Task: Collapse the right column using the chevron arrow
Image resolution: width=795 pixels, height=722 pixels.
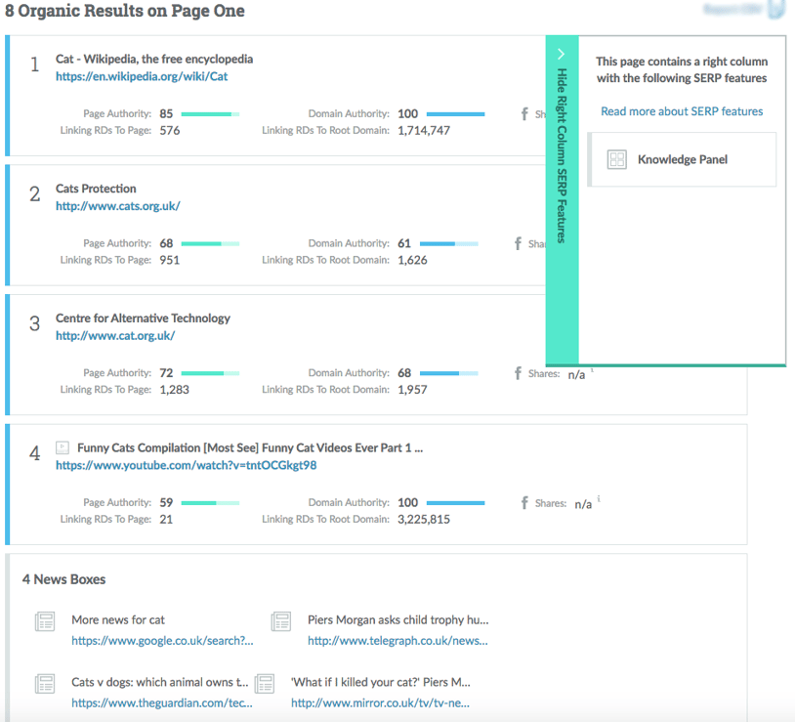Action: [560, 54]
